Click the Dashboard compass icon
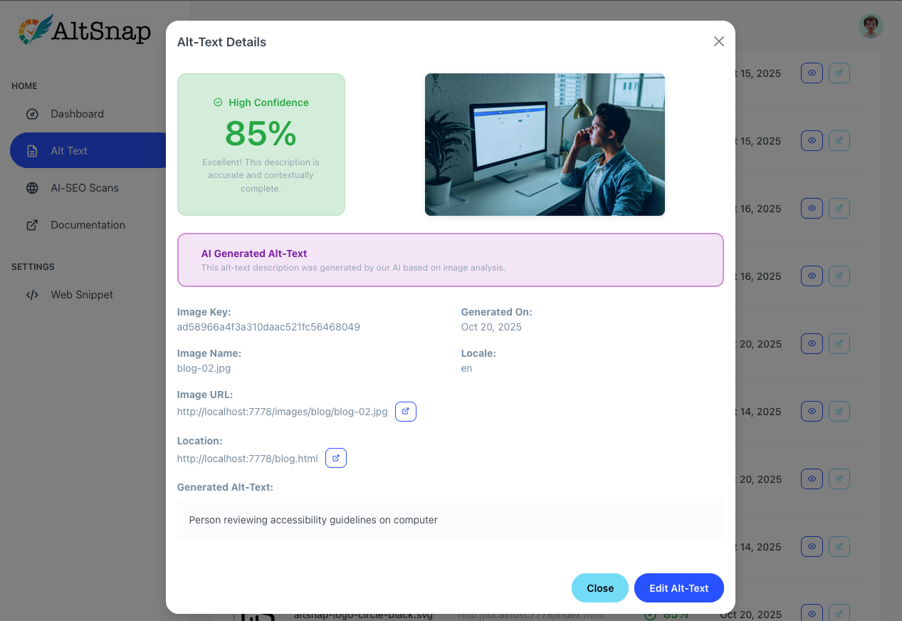Image resolution: width=902 pixels, height=621 pixels. [32, 113]
